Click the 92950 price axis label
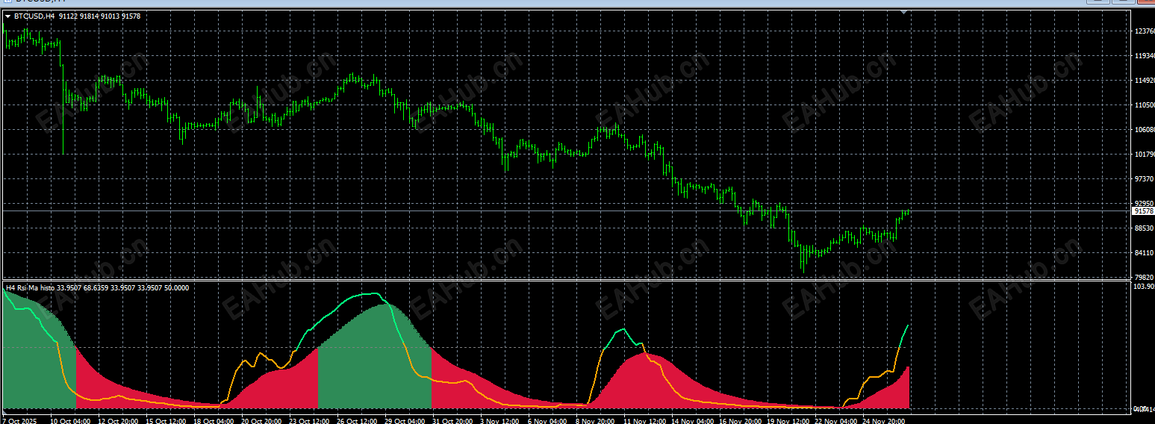This screenshot has height=424, width=1155. tap(1145, 203)
